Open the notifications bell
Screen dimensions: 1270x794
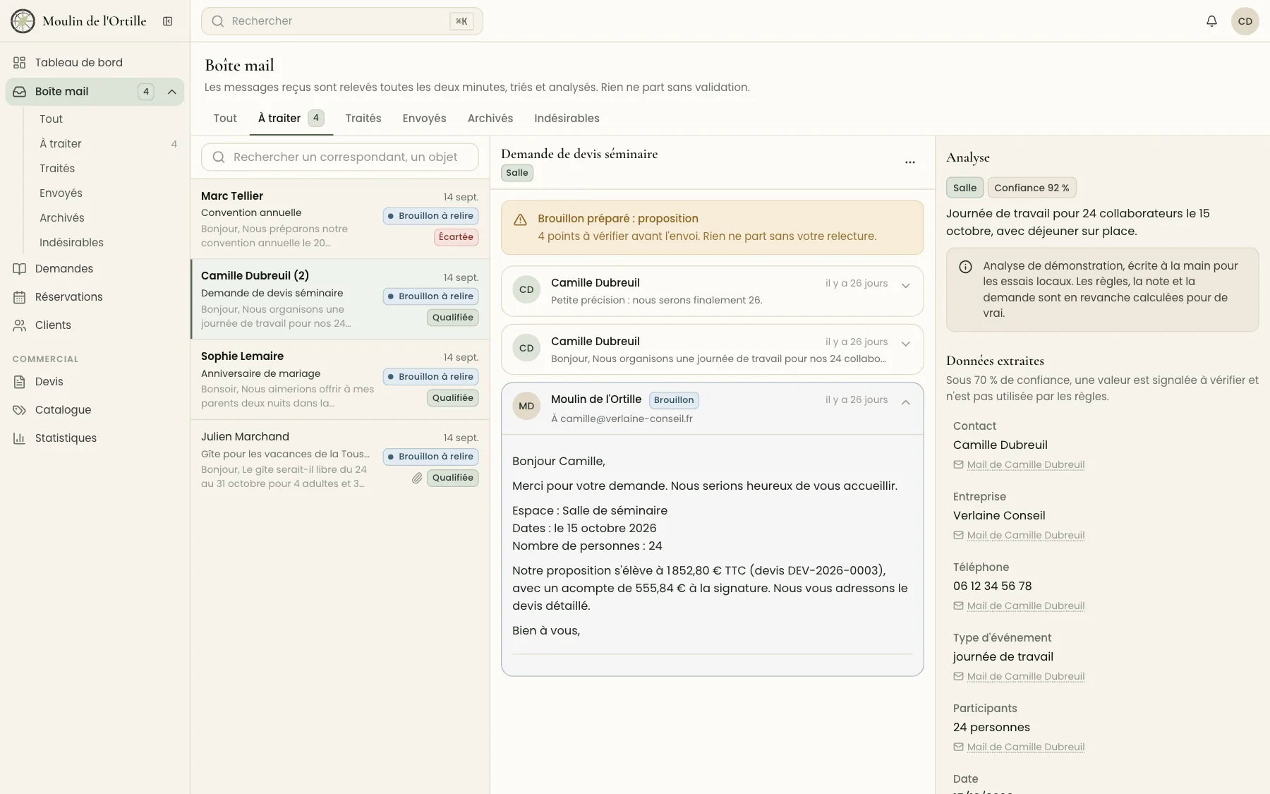[x=1211, y=21]
